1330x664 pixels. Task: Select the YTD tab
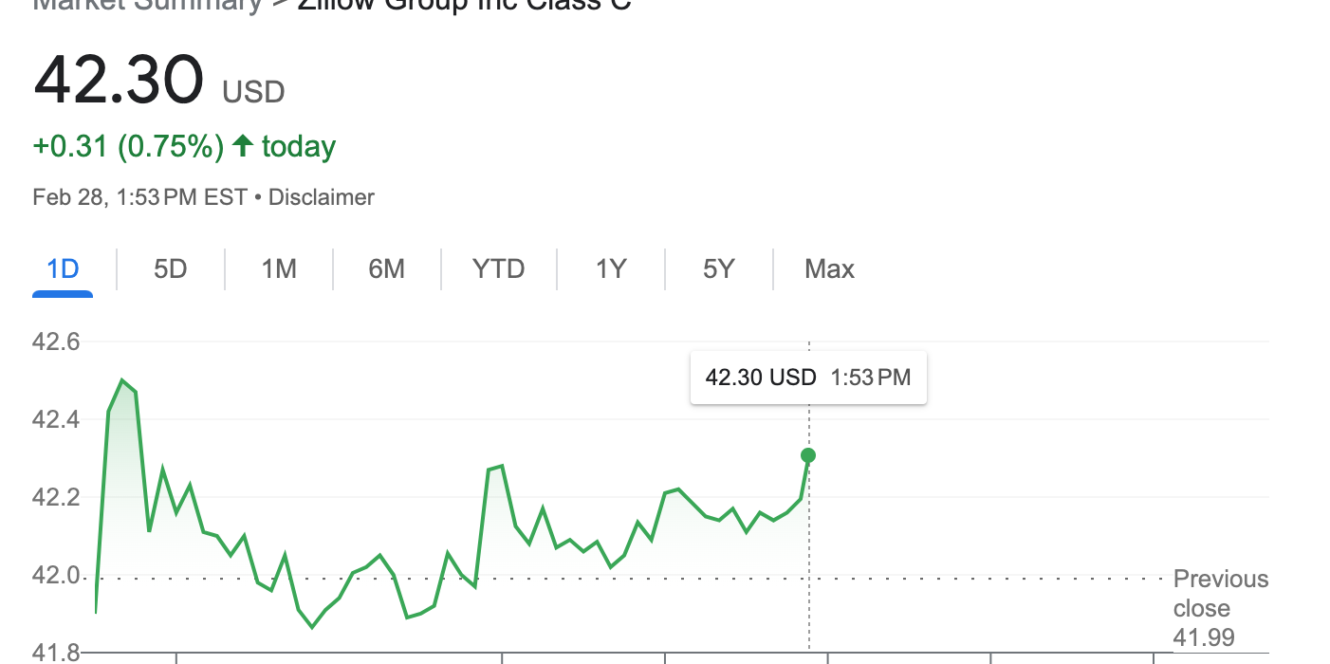click(498, 269)
